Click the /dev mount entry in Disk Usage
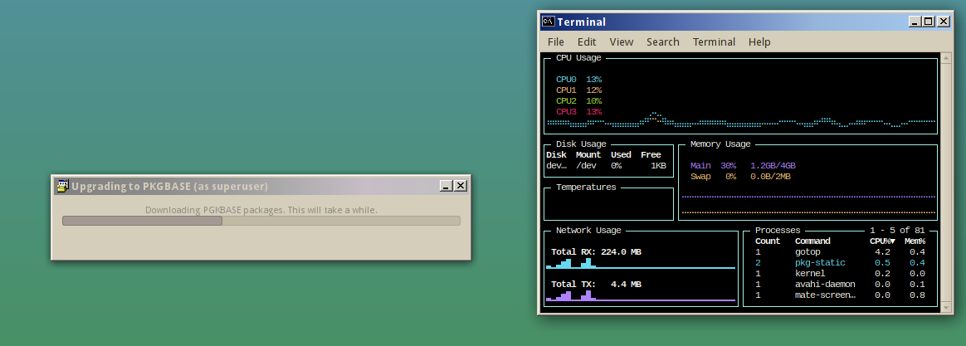 pyautogui.click(x=586, y=166)
